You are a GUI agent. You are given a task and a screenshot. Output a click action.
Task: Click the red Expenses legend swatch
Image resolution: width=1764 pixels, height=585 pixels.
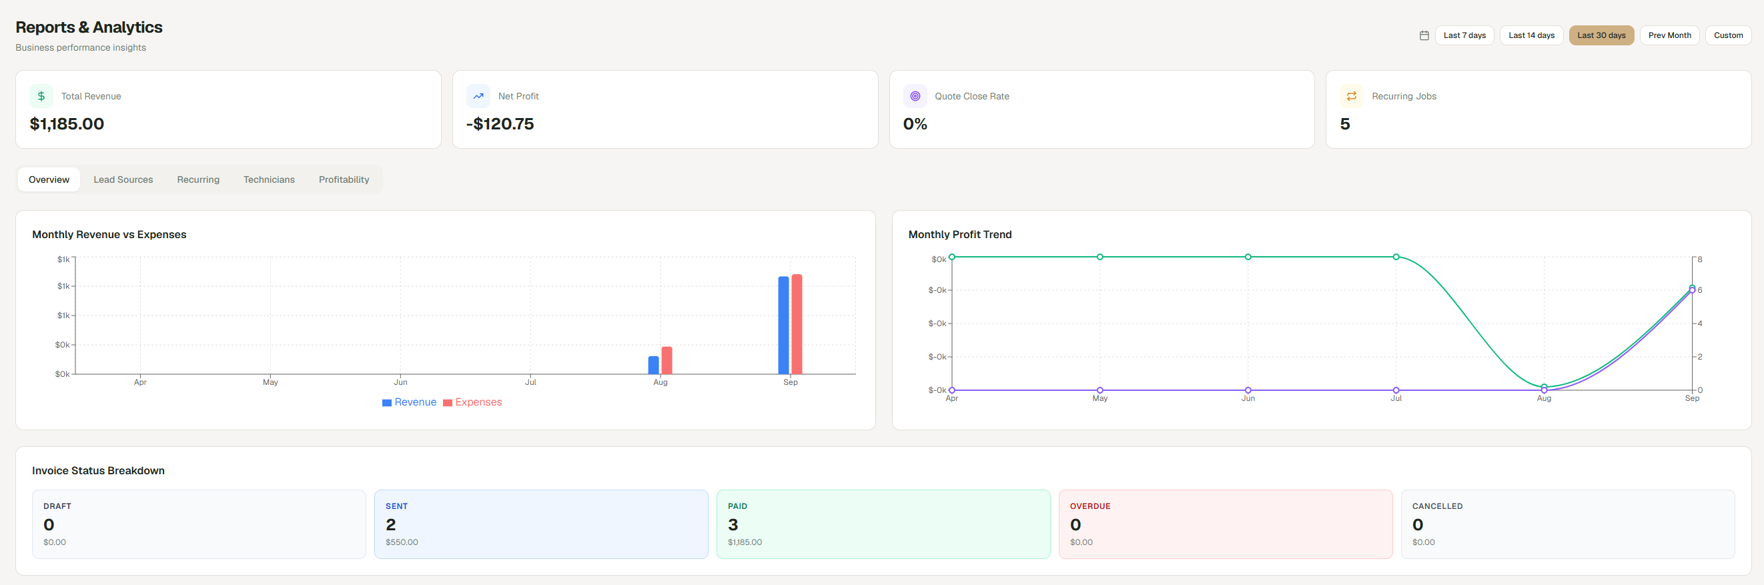pos(448,403)
